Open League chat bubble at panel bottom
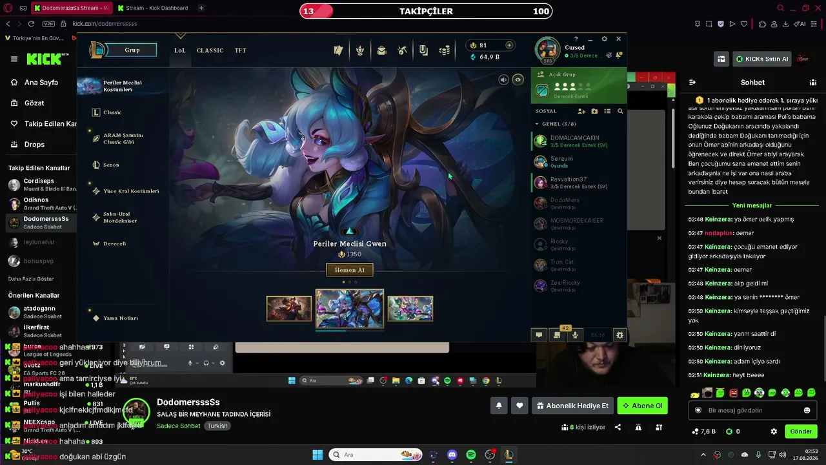The height and width of the screenshot is (465, 826). [x=539, y=335]
